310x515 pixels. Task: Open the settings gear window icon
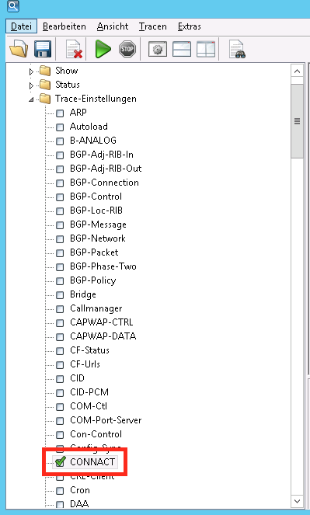[158, 49]
